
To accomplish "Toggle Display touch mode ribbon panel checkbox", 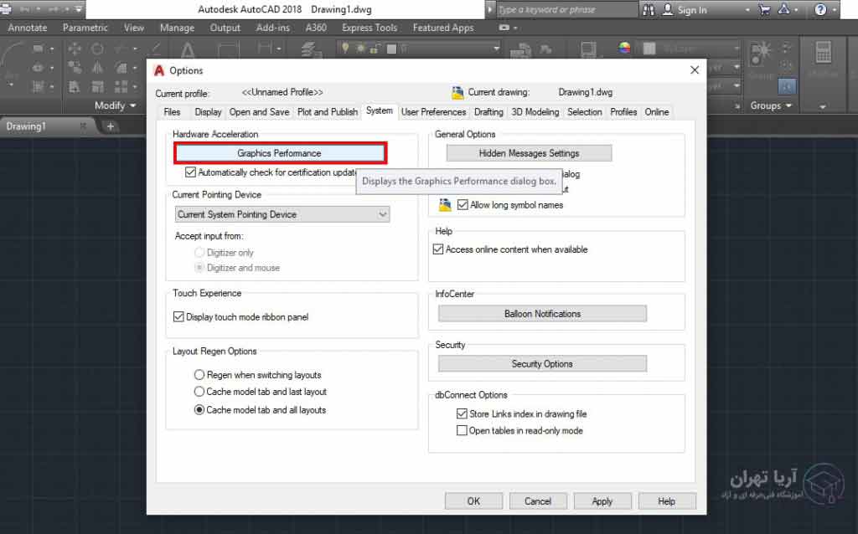I will click(178, 317).
